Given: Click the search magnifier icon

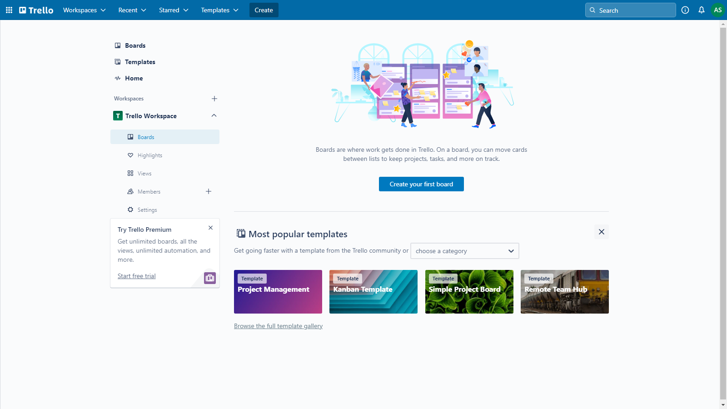Looking at the screenshot, I should pyautogui.click(x=593, y=10).
